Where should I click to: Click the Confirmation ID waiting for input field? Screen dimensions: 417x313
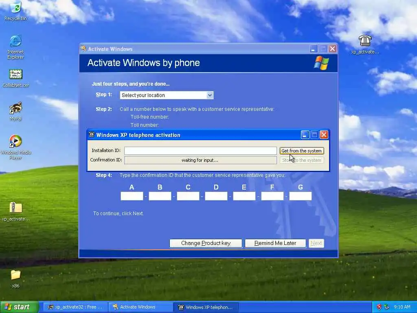pyautogui.click(x=200, y=160)
